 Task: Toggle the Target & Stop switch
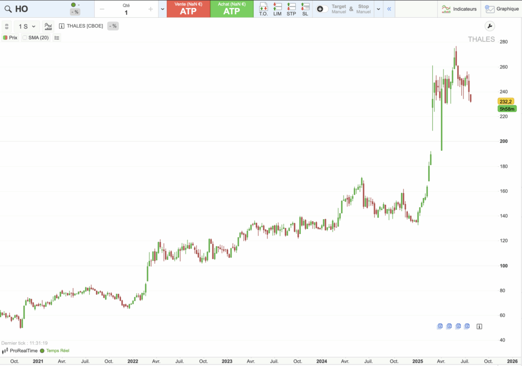pos(322,9)
